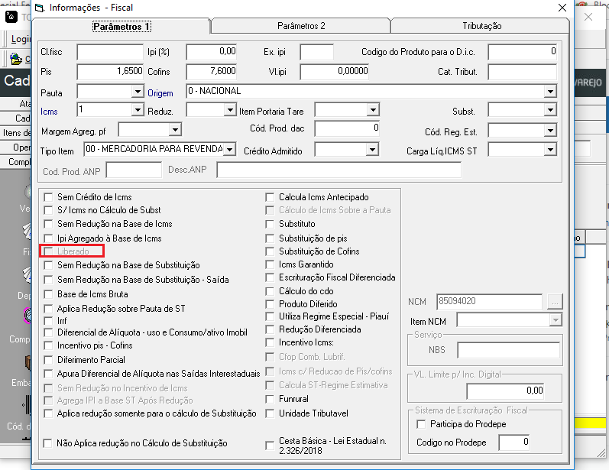Toggle Produto Diferido checkbox
This screenshot has width=609, height=470.
tap(270, 304)
